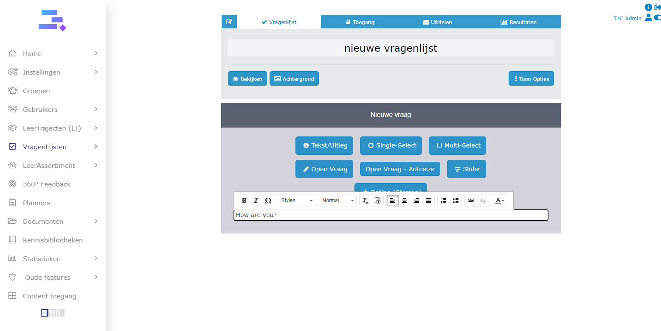
Task: Click the remove formatting icon
Action: tap(365, 200)
